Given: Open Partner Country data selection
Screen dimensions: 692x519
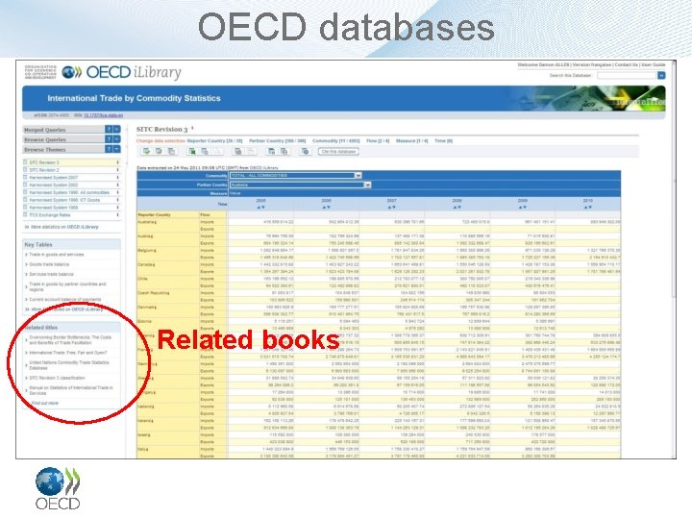Looking at the screenshot, I should pos(278,140).
